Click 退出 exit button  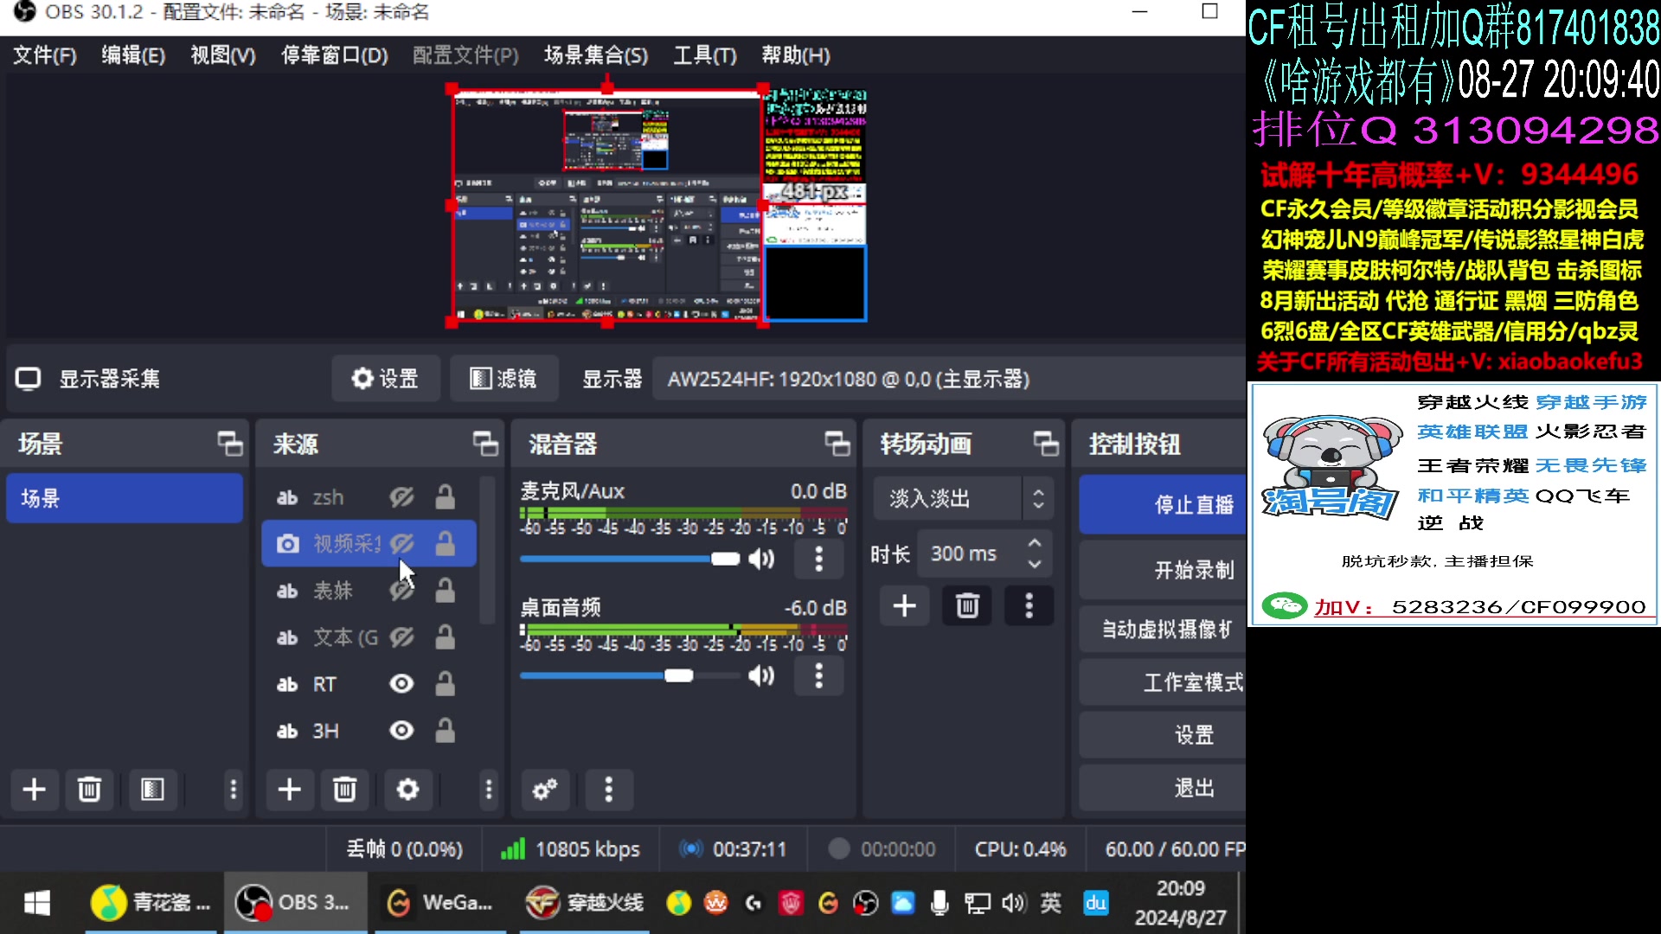1163,788
